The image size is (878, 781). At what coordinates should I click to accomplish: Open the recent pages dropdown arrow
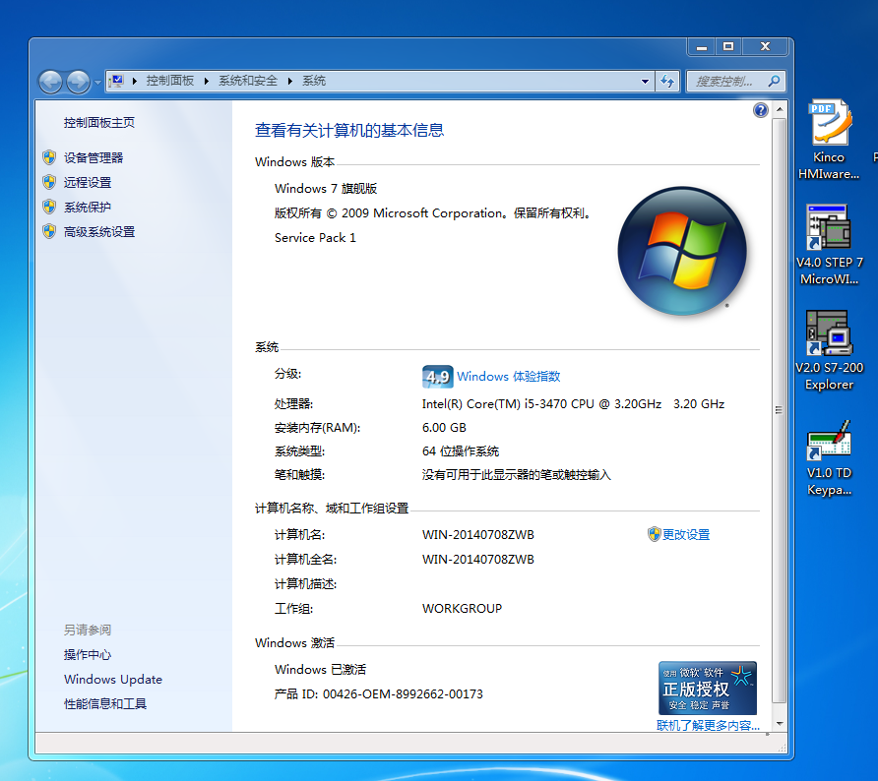click(97, 82)
